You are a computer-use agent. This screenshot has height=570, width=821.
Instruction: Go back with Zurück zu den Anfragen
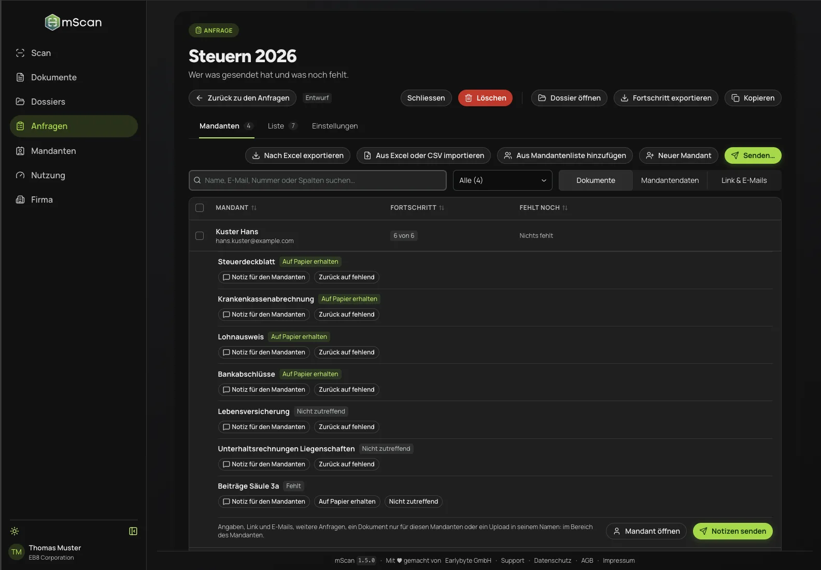(243, 98)
